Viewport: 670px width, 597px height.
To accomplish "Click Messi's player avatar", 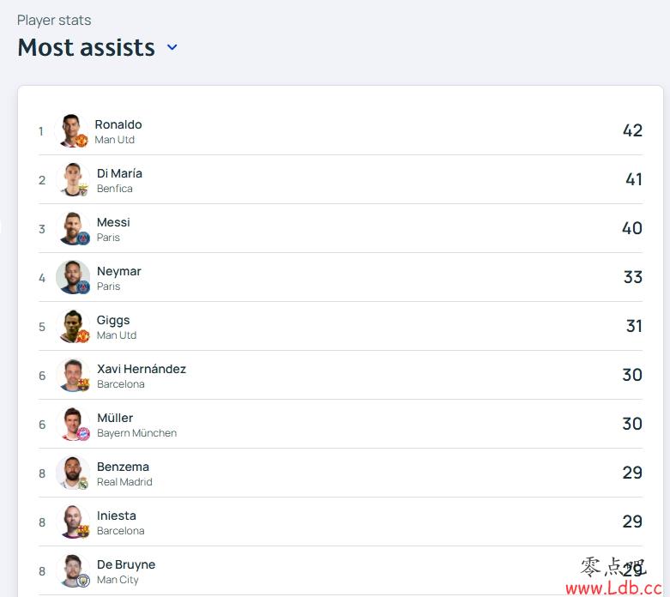I will pyautogui.click(x=73, y=228).
